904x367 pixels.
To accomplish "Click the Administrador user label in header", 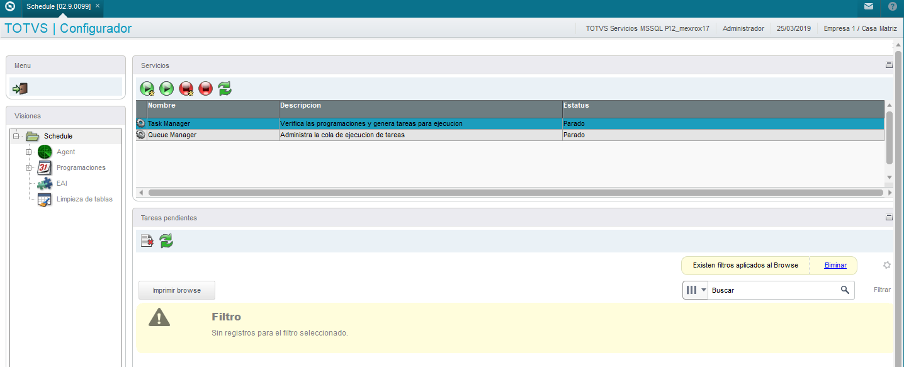I will coord(743,28).
